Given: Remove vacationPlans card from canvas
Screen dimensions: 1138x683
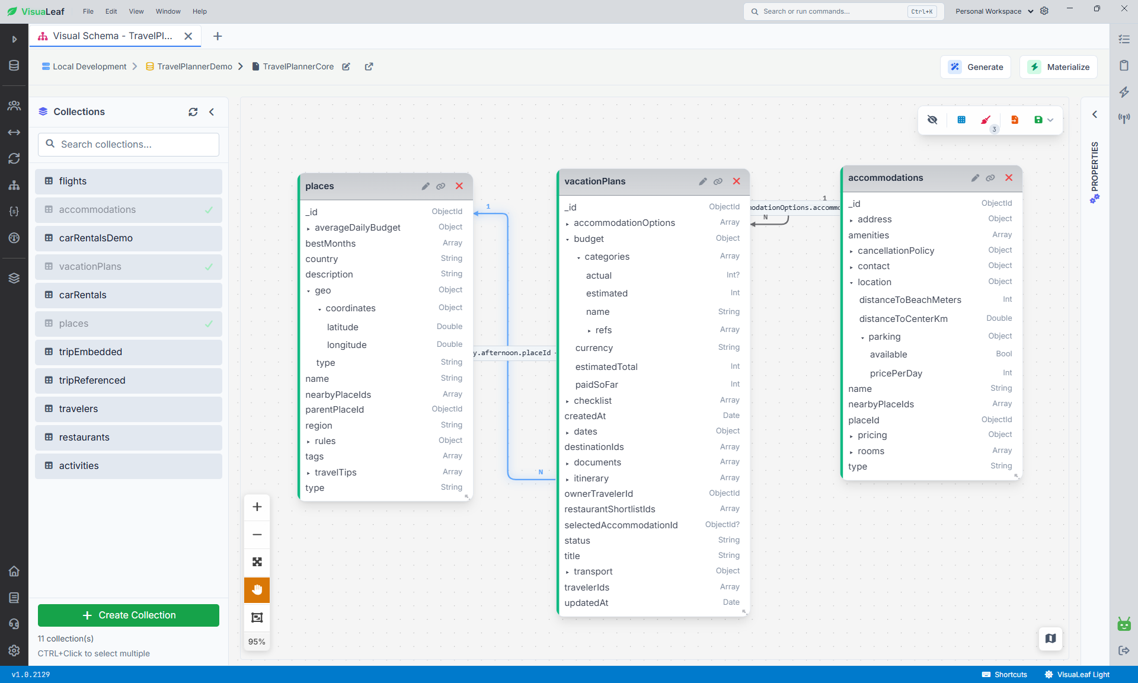Looking at the screenshot, I should pyautogui.click(x=737, y=181).
